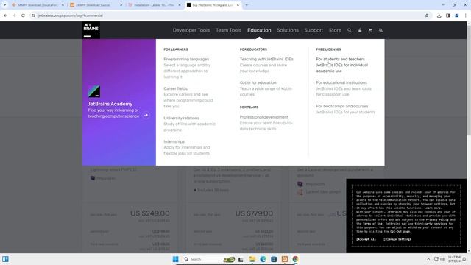Reload the page with the refresh icon

click(23, 15)
